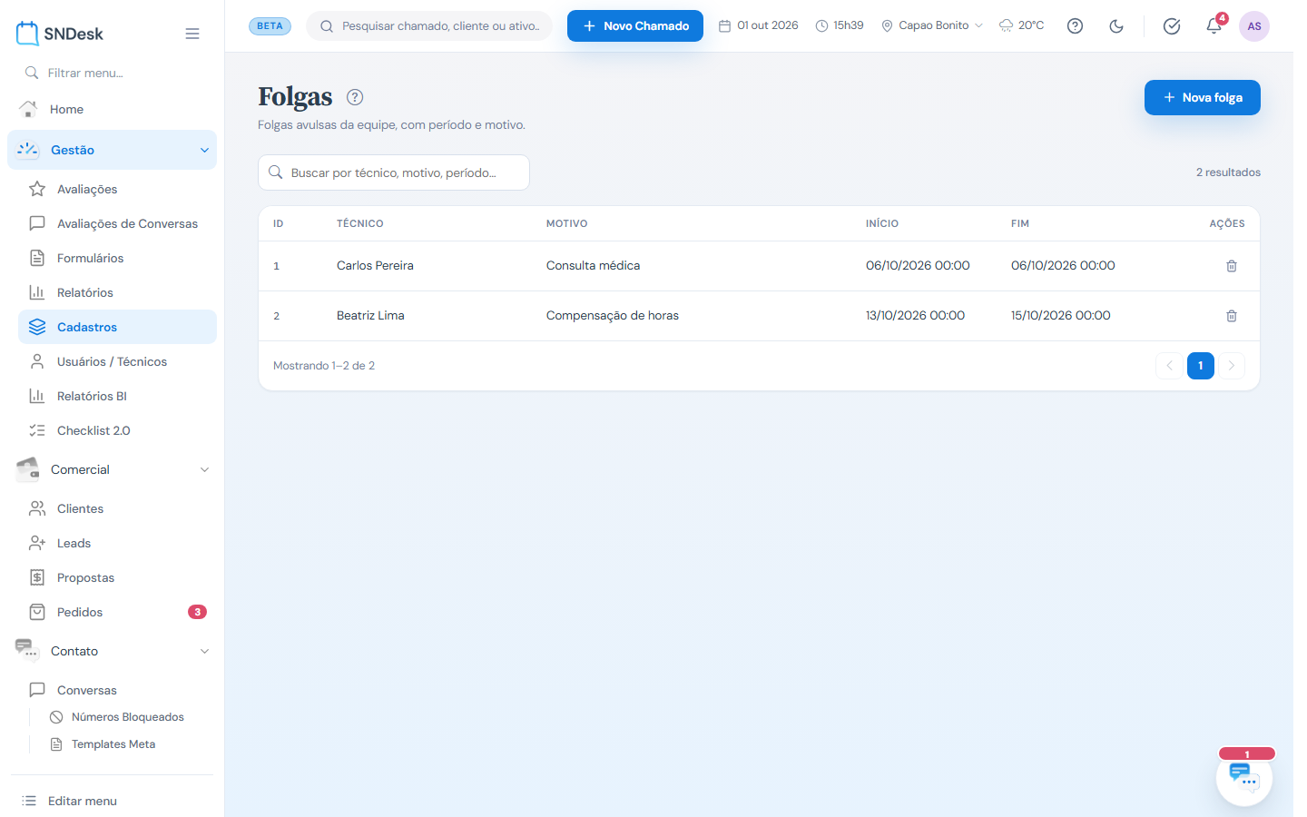Open Pedidos menu item
Screen dimensions: 1307x817
118,612
